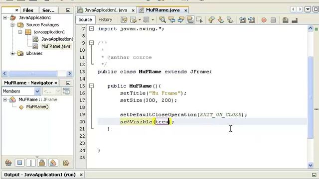Collapse the javaapplication1 package node
Viewport: 319px width, 179px height.
pyautogui.click(x=20, y=32)
